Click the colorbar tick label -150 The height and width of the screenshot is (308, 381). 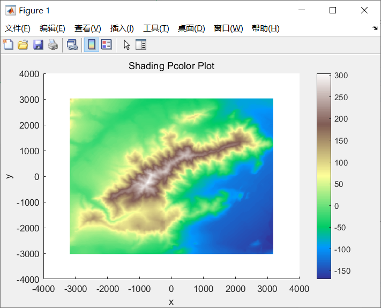[x=342, y=271]
